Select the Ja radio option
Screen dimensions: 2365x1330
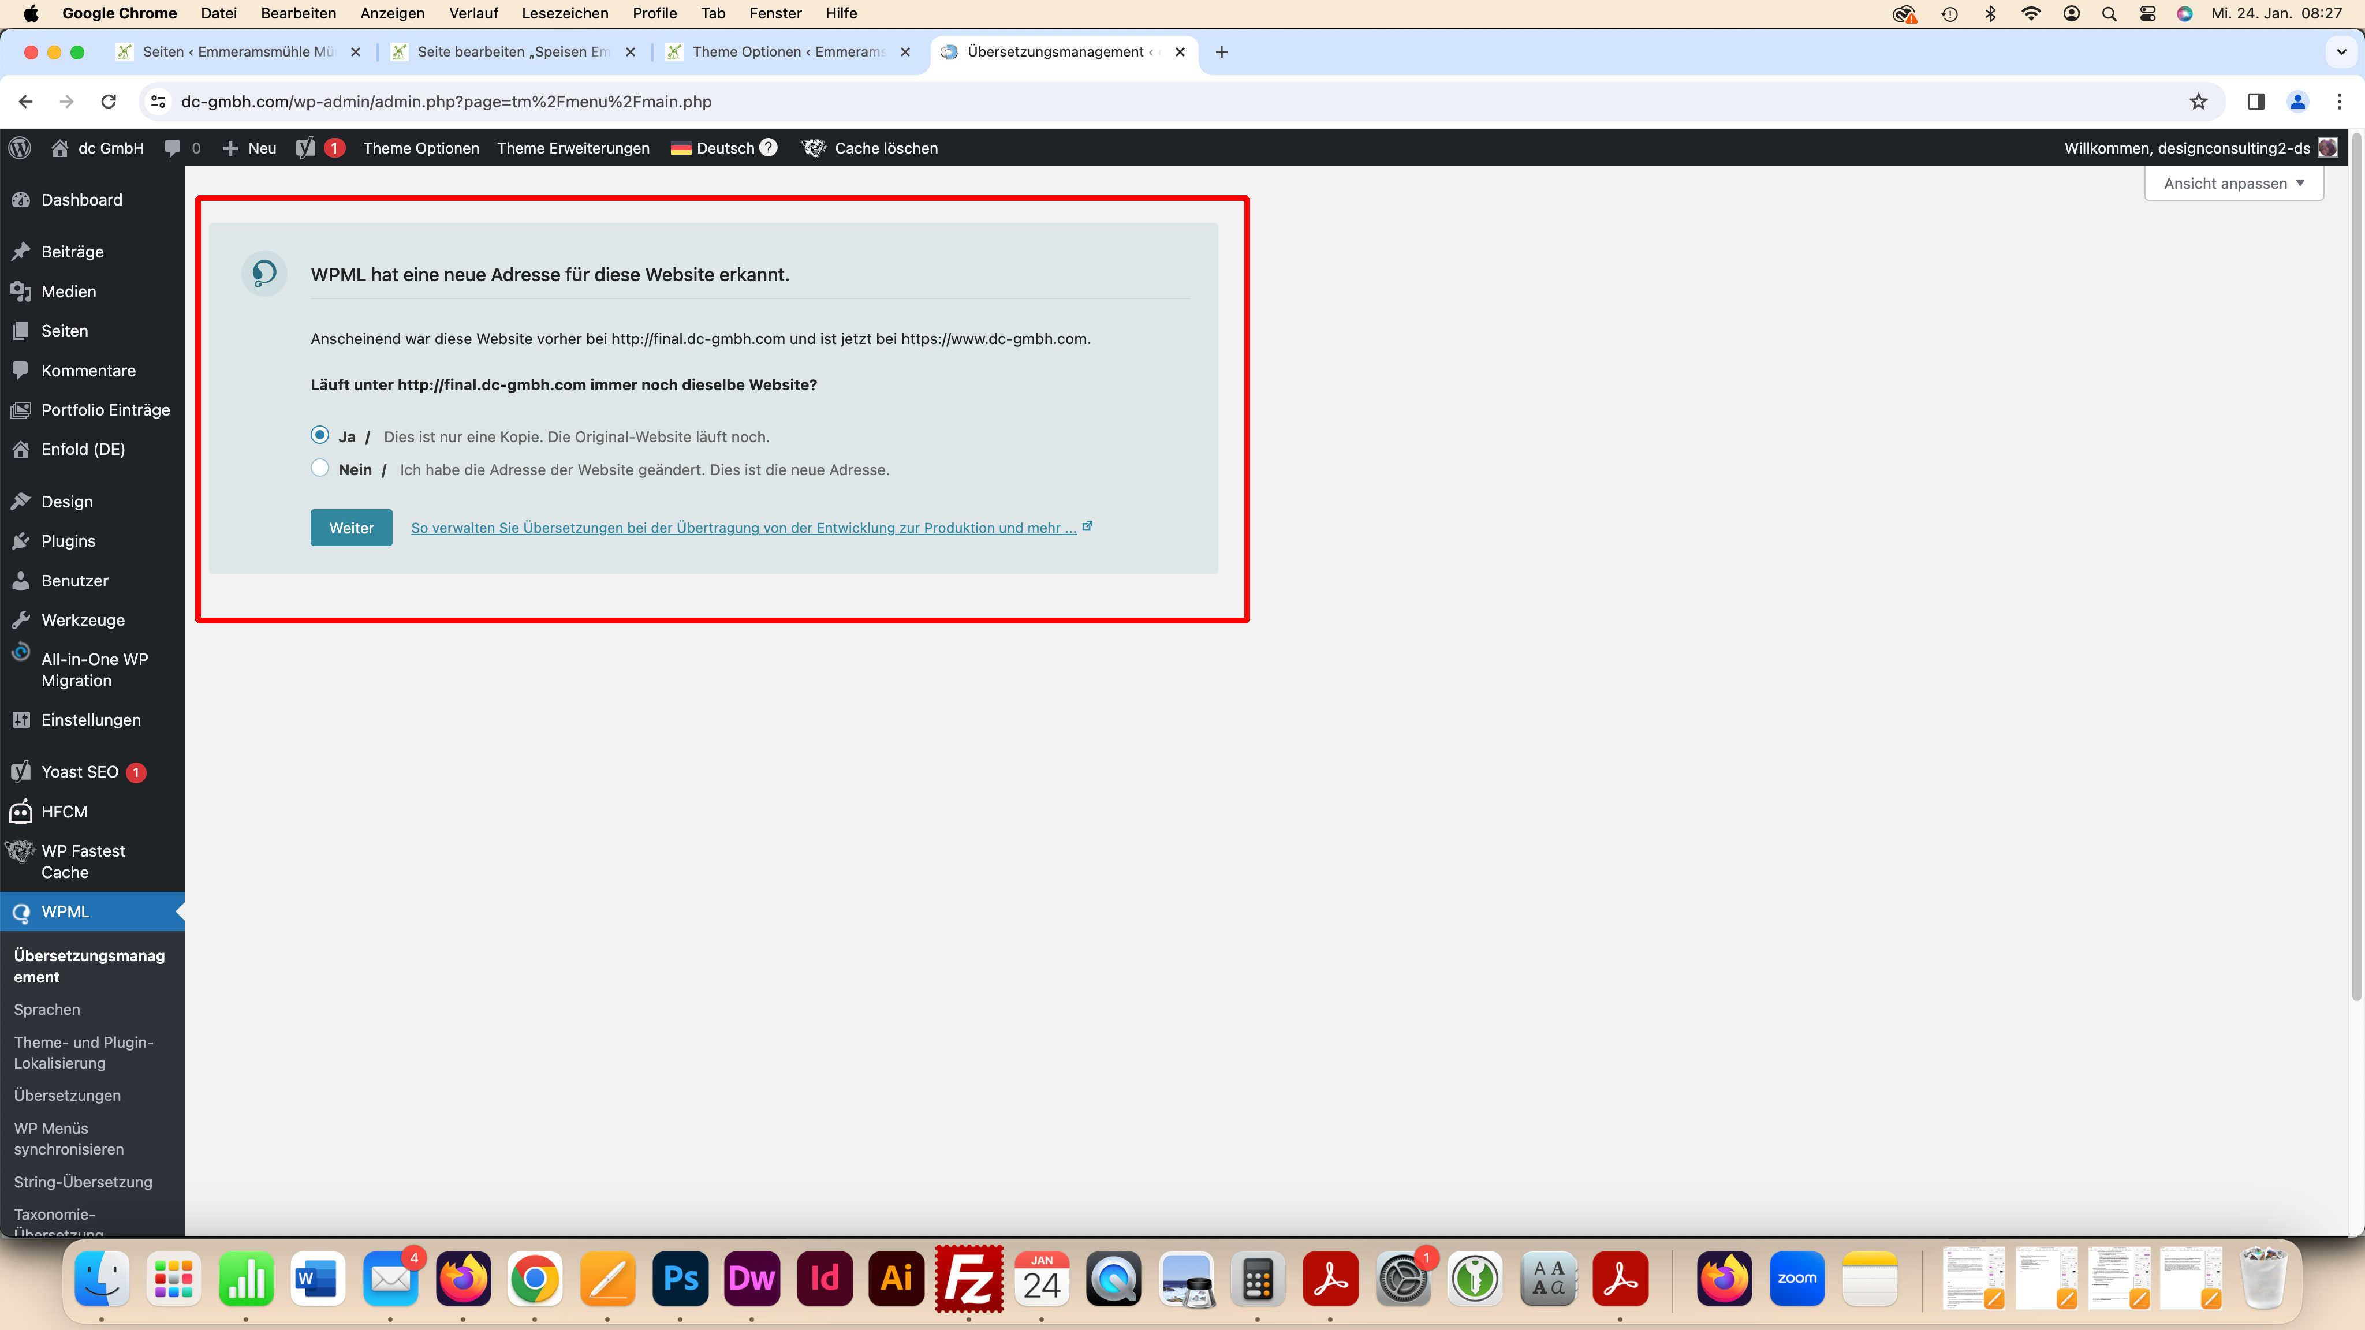(319, 435)
